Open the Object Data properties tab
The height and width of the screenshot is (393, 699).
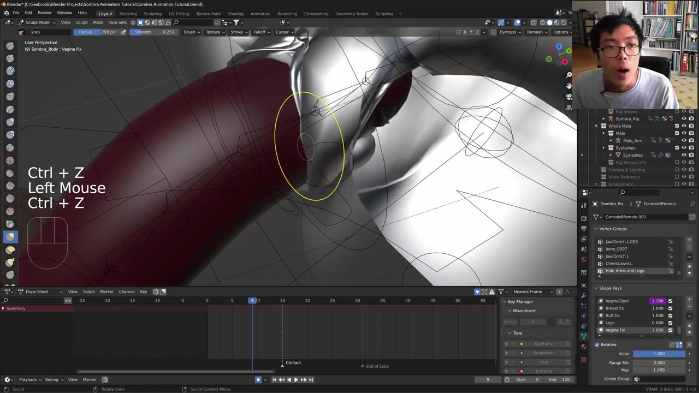point(584,336)
